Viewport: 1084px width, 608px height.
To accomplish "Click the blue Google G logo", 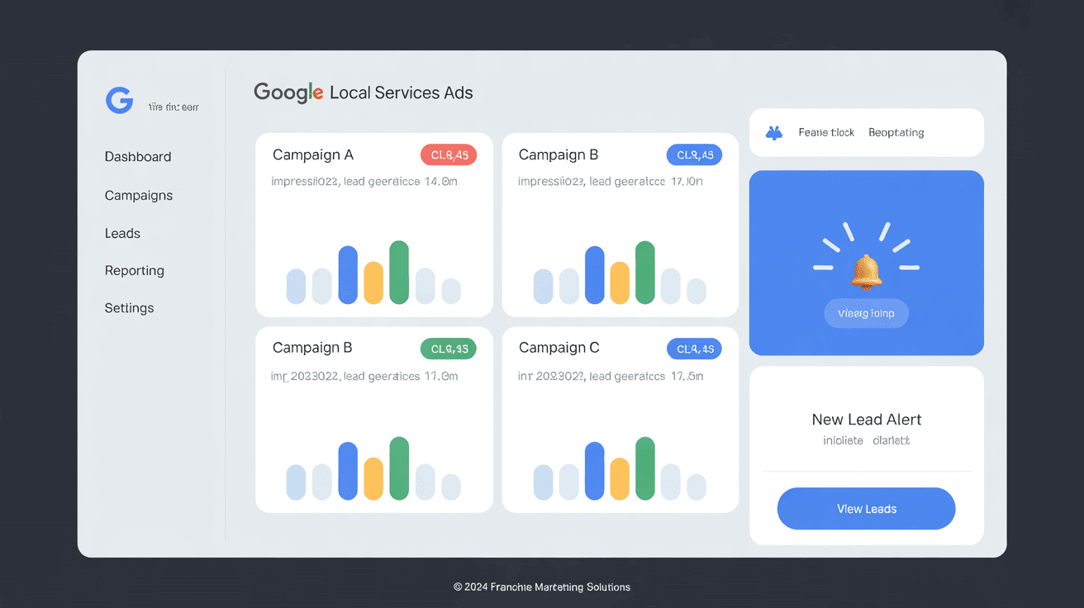I will pos(120,101).
